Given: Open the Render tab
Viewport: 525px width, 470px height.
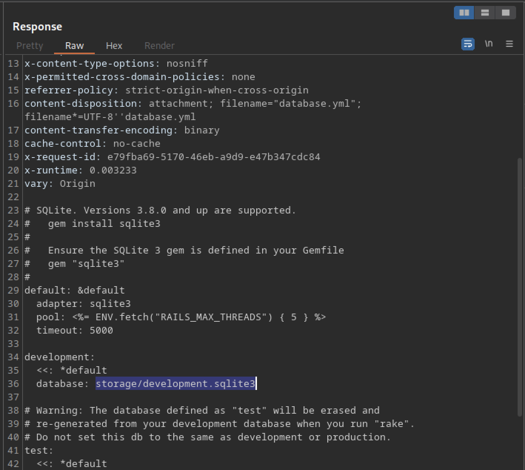Looking at the screenshot, I should [x=159, y=46].
